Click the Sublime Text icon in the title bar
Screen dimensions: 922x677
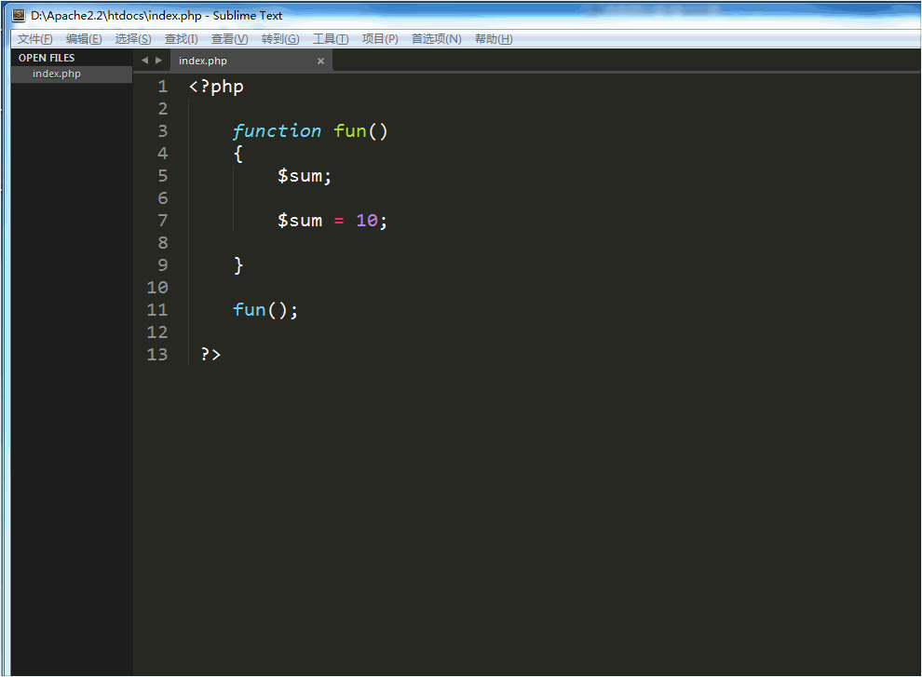(x=19, y=16)
